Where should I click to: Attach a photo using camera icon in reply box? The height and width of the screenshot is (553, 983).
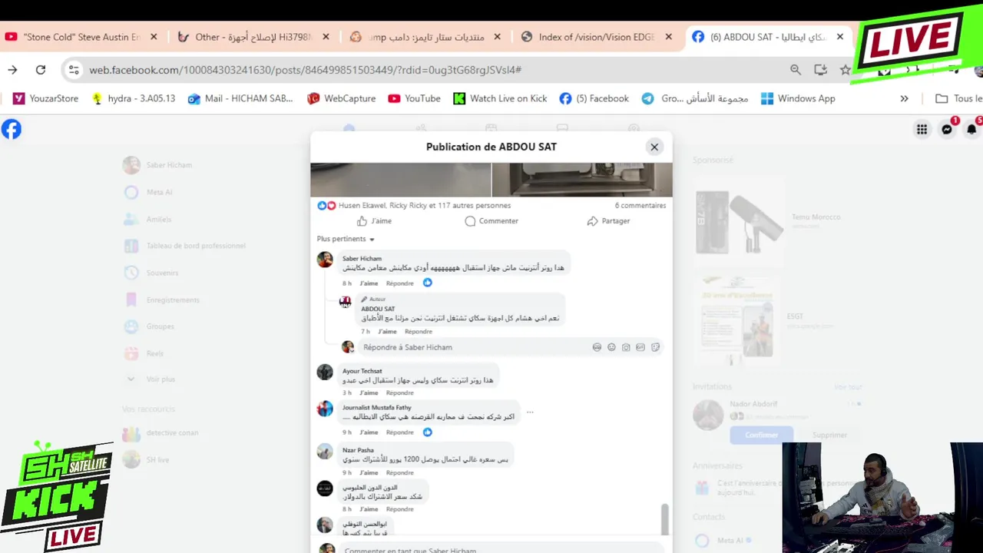coord(626,347)
